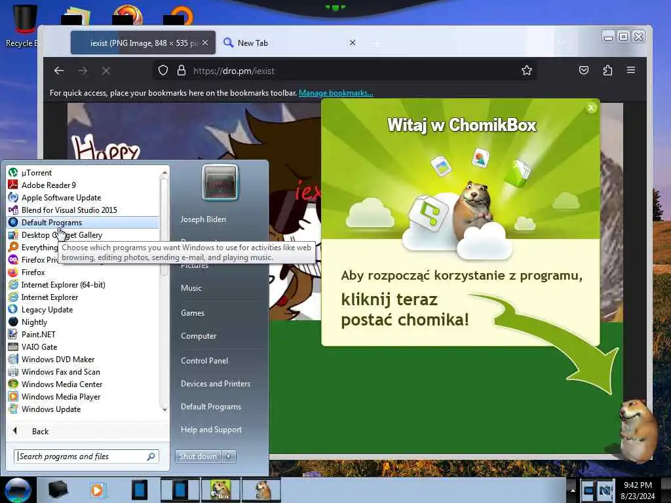Image resolution: width=671 pixels, height=503 pixels.
Task: Click taskbar clock showing 9:42 PM
Action: (x=638, y=490)
